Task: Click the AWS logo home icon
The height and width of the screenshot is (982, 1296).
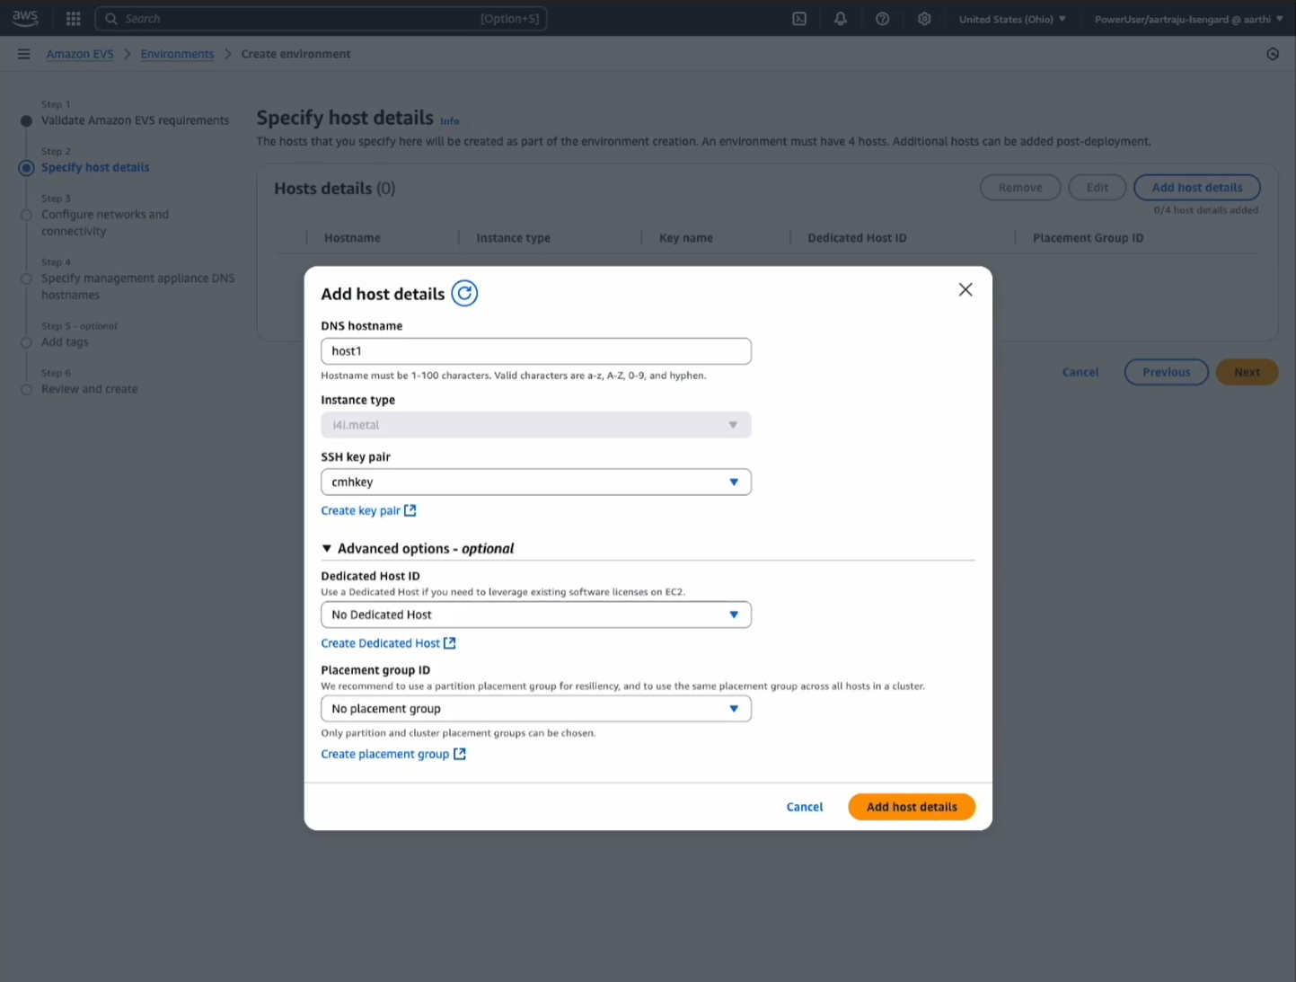Action: click(x=25, y=18)
